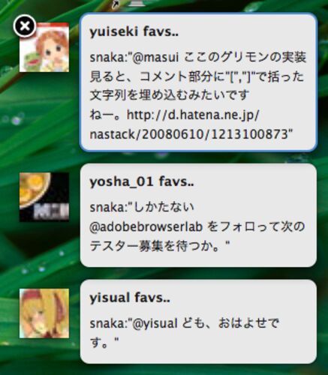Image resolution: width=328 pixels, height=375 pixels.
Task: Click the @masui mention in first notification
Action: click(x=155, y=58)
